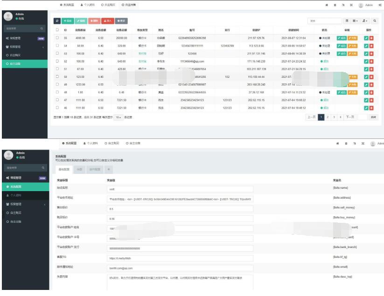The width and height of the screenshot is (384, 296).
Task: Click the delete icon for row ID 46
Action: pyautogui.click(x=371, y=108)
